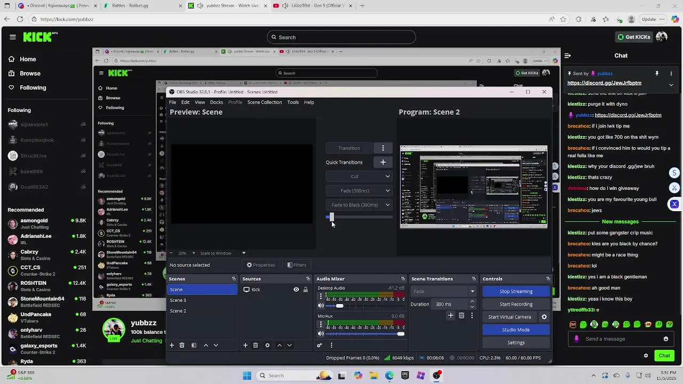Mute Mic/Aux speaker icon

click(x=321, y=334)
